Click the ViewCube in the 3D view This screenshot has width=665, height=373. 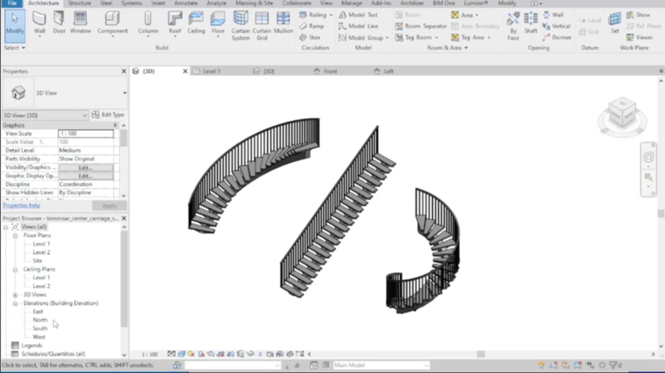click(x=622, y=113)
